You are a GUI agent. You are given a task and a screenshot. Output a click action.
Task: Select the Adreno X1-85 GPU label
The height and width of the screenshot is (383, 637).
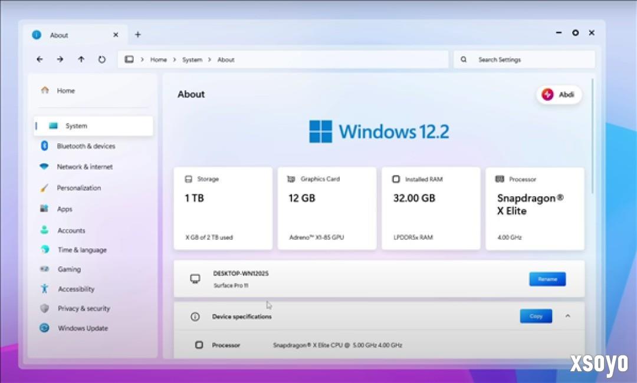click(317, 237)
